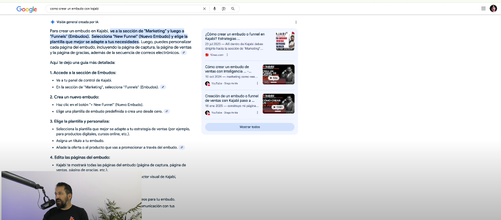Open source link chip after 'a través del embudo.'
The image size is (501, 220).
point(181,147)
